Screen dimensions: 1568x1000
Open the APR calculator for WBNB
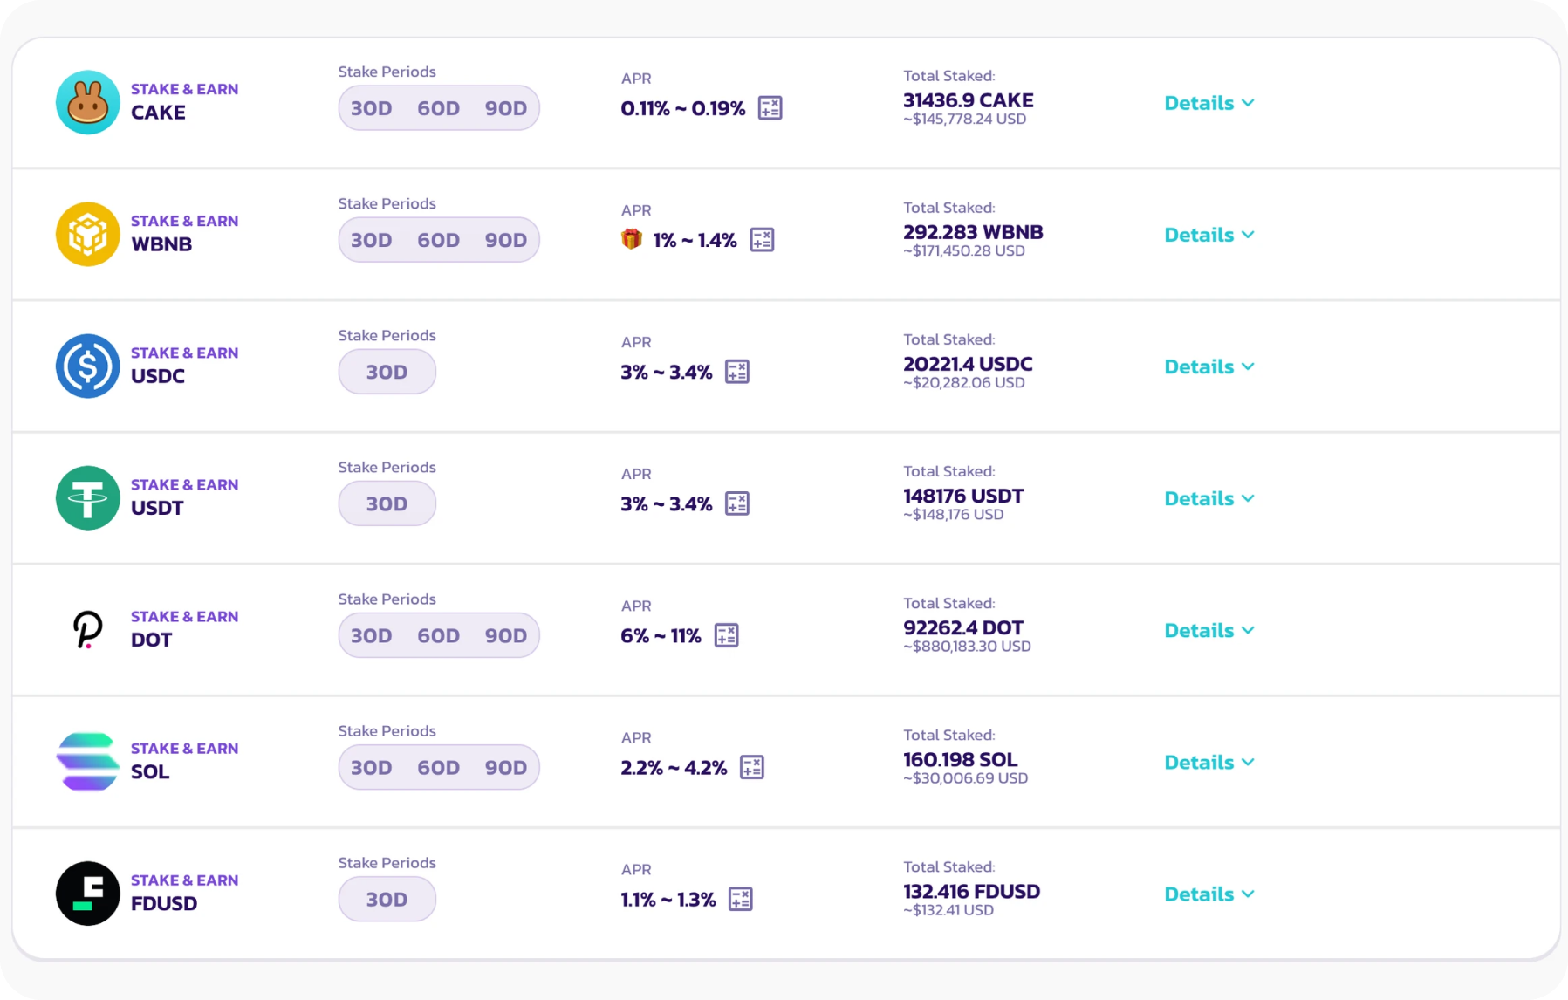point(762,240)
